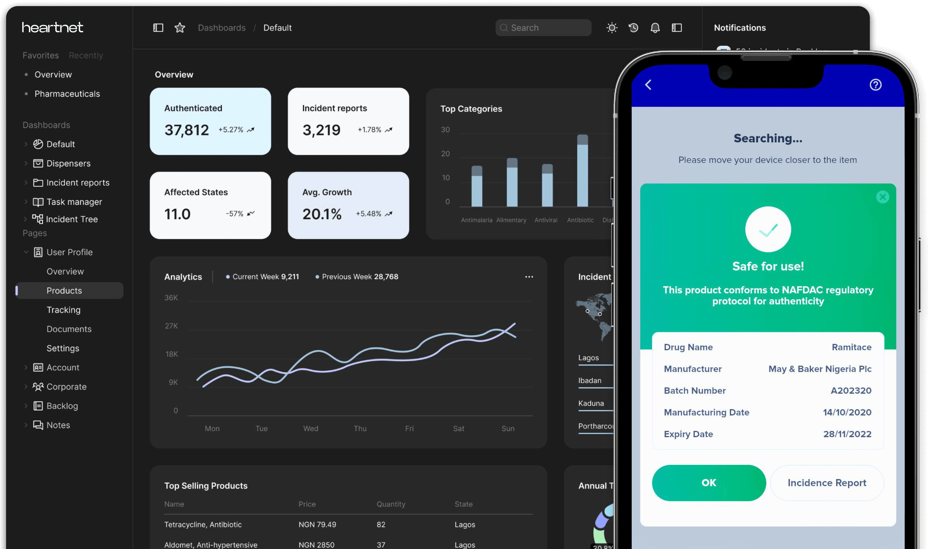This screenshot has height=549, width=932.
Task: Open Dashboards breadcrumb link
Action: click(x=221, y=28)
